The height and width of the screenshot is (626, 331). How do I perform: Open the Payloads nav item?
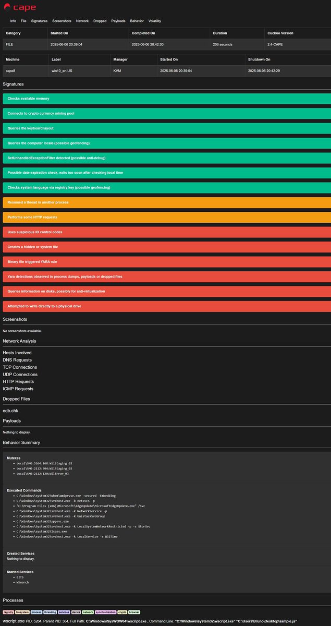pos(118,21)
